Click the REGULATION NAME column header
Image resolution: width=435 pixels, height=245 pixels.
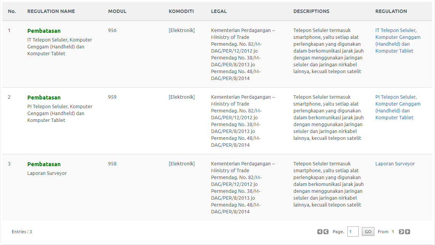(x=51, y=11)
